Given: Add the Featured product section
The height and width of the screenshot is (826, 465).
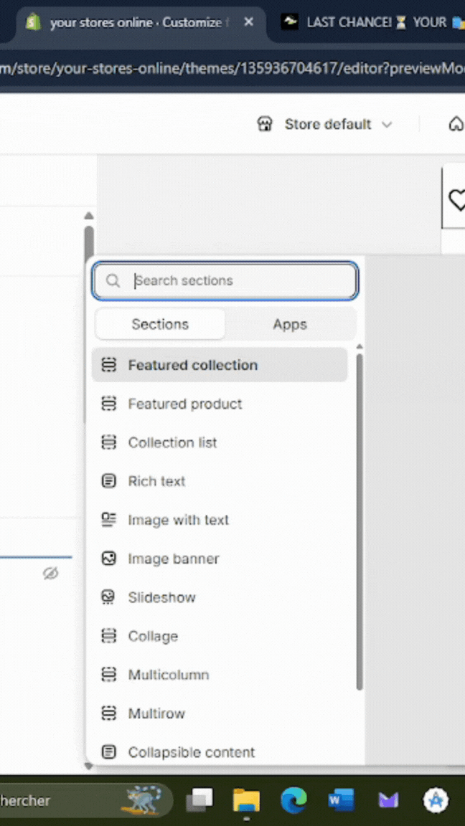Looking at the screenshot, I should pos(185,404).
